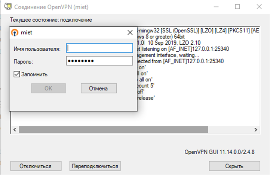Click the 'Запомнить' checkbox label text
Viewport: 270px width, 175px height.
[34, 74]
